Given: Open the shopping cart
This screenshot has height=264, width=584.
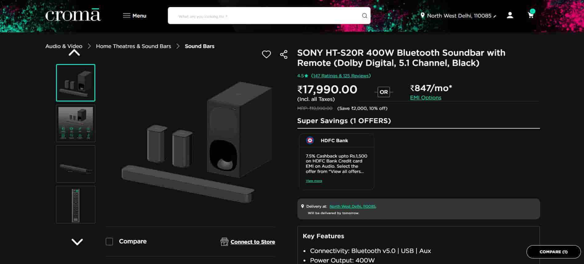Looking at the screenshot, I should [530, 15].
